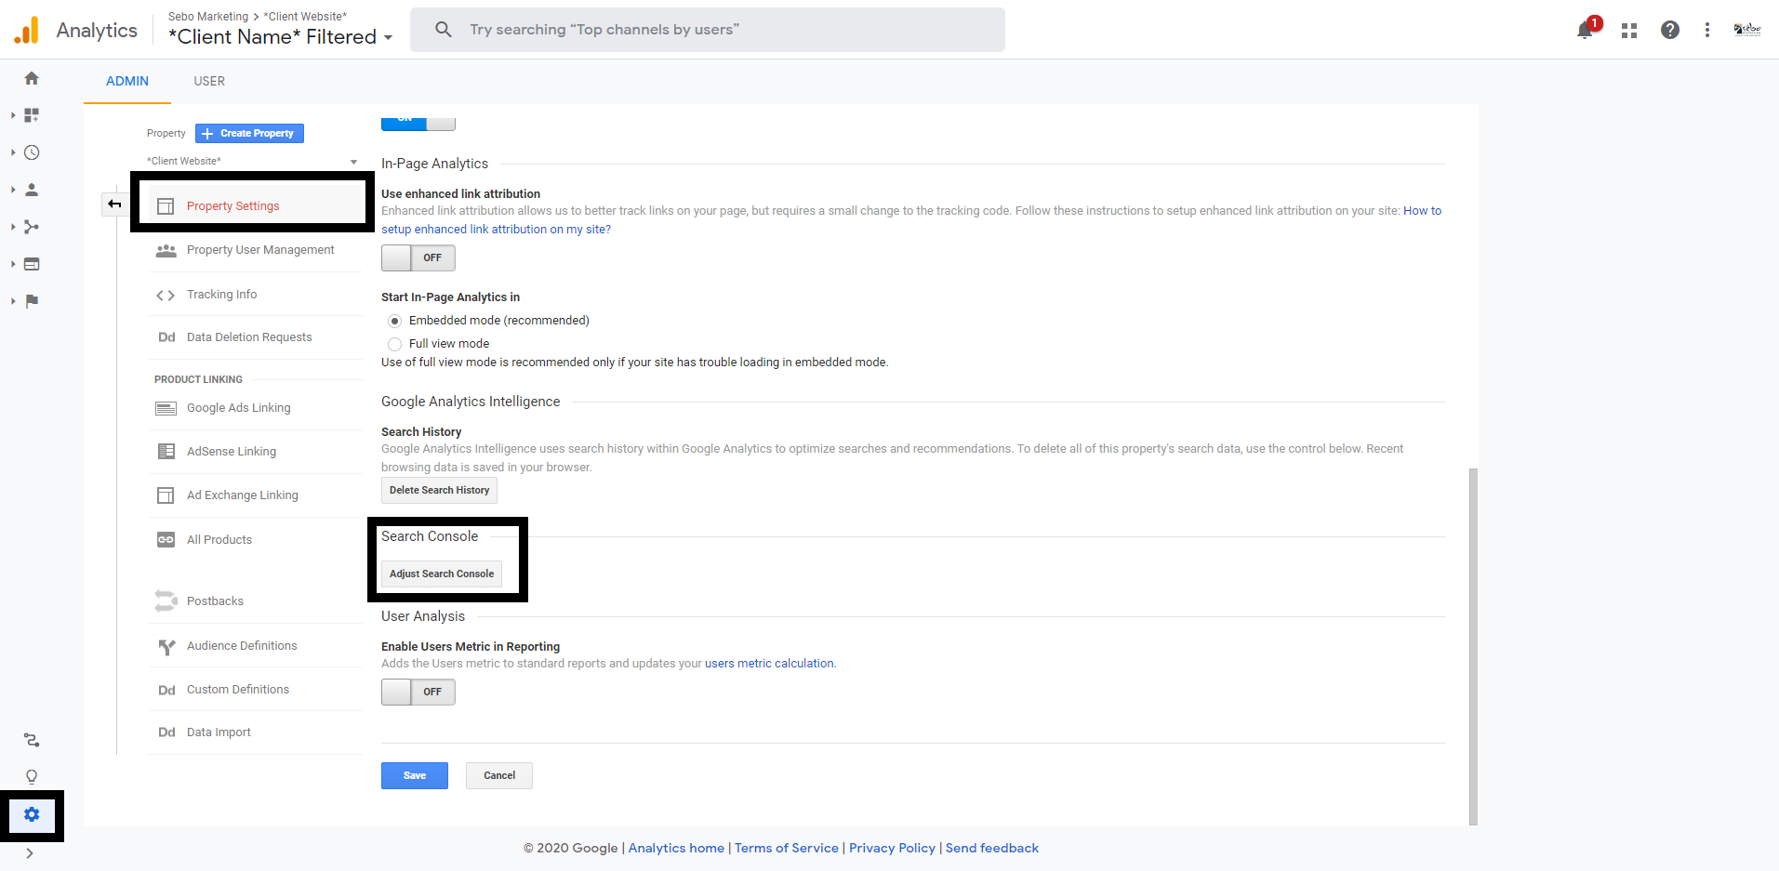Open Conversions flag icon in sidebar

[32, 301]
